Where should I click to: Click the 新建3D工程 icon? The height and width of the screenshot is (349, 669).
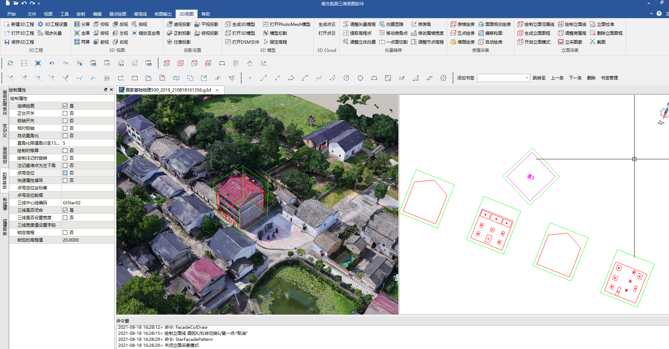[7, 24]
